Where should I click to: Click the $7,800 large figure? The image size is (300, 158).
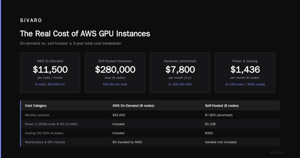180,69
